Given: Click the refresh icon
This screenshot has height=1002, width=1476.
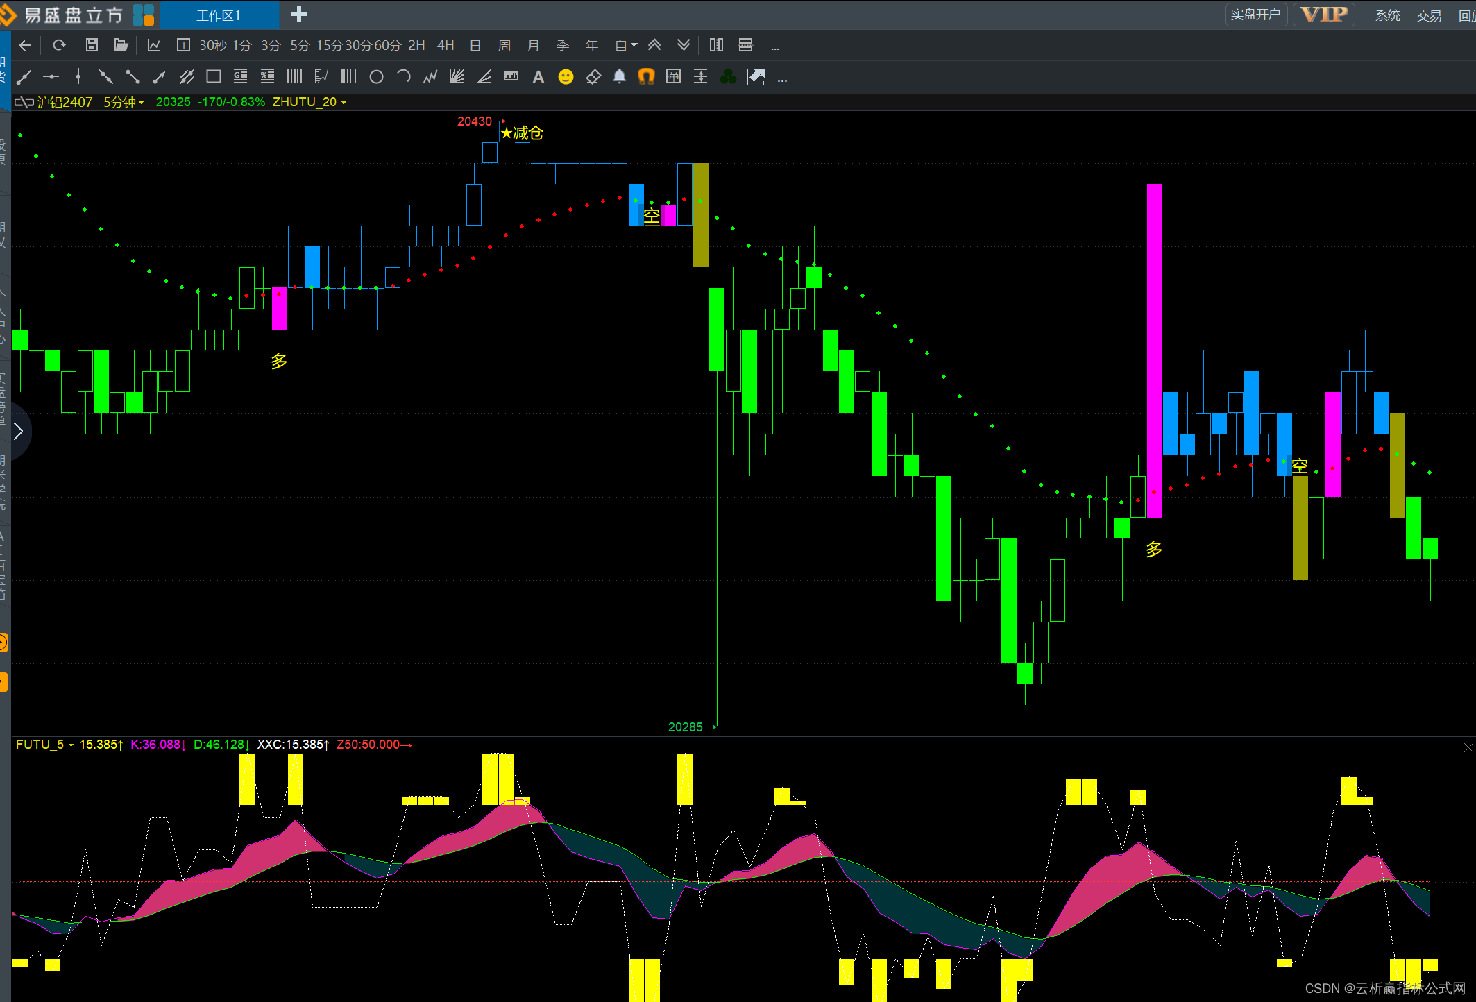Looking at the screenshot, I should [x=59, y=46].
